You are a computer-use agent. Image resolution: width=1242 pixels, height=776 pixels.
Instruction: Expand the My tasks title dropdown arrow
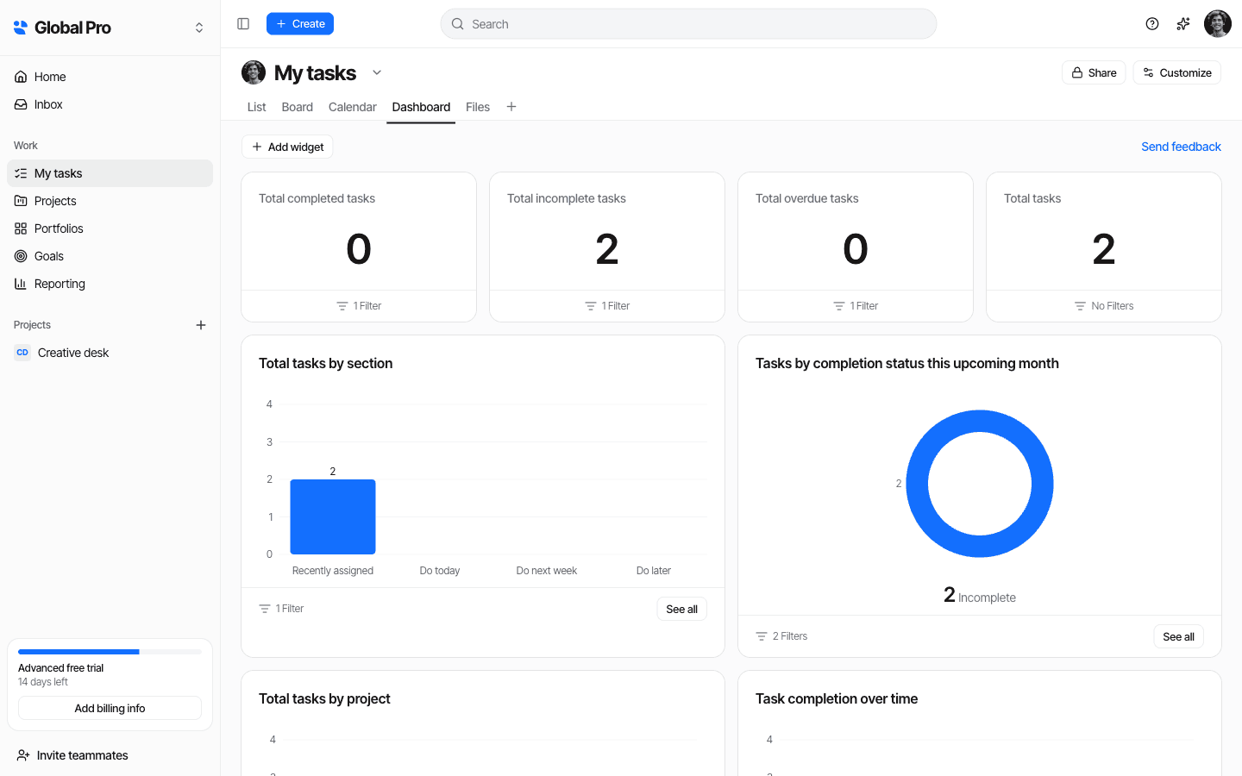click(x=377, y=72)
